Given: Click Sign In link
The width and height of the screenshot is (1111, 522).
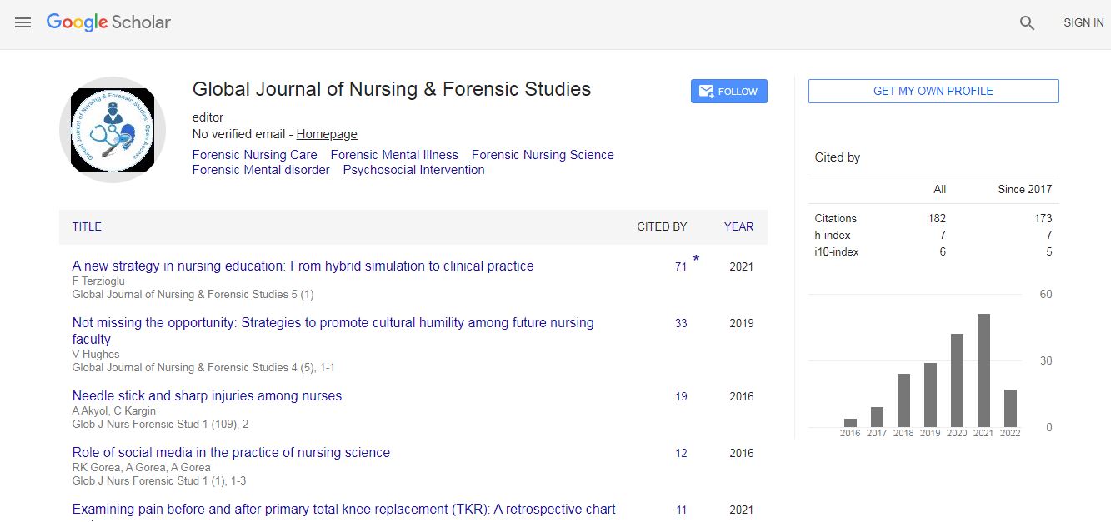Looking at the screenshot, I should (1083, 23).
